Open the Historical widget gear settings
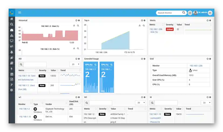This screenshot has height=132, width=223. pyautogui.click(x=79, y=20)
